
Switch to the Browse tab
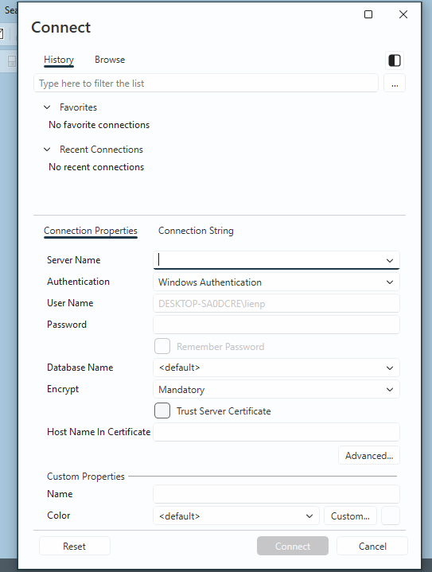[x=110, y=60]
